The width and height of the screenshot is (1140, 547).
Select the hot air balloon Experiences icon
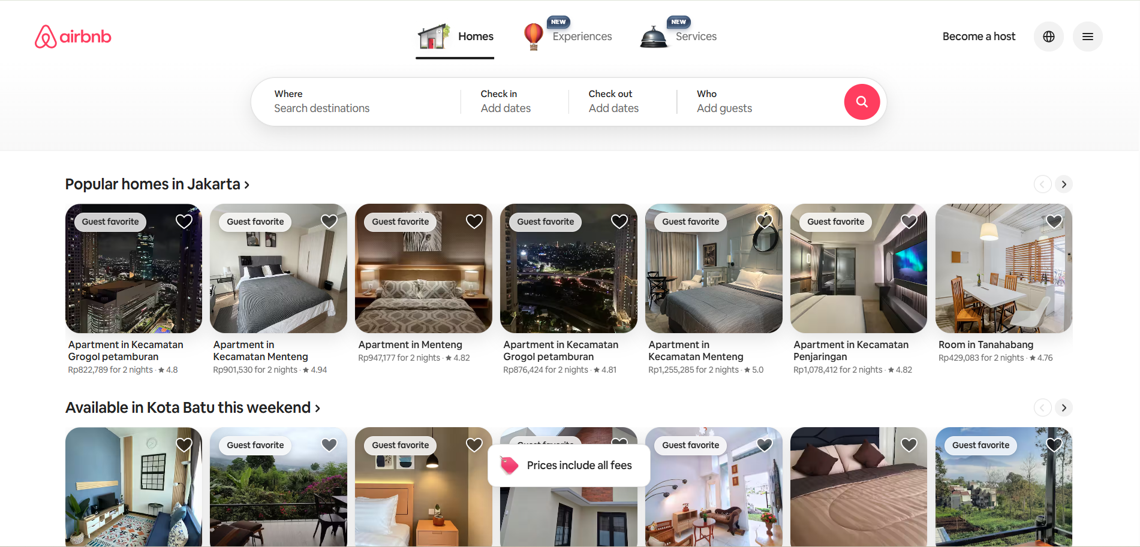coord(533,36)
